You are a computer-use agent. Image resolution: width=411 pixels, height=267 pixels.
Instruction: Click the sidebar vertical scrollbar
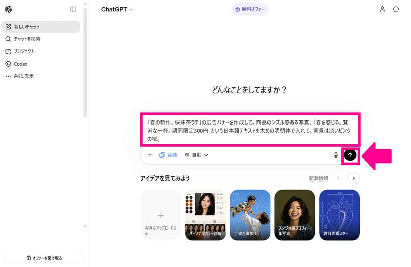tap(85, 63)
